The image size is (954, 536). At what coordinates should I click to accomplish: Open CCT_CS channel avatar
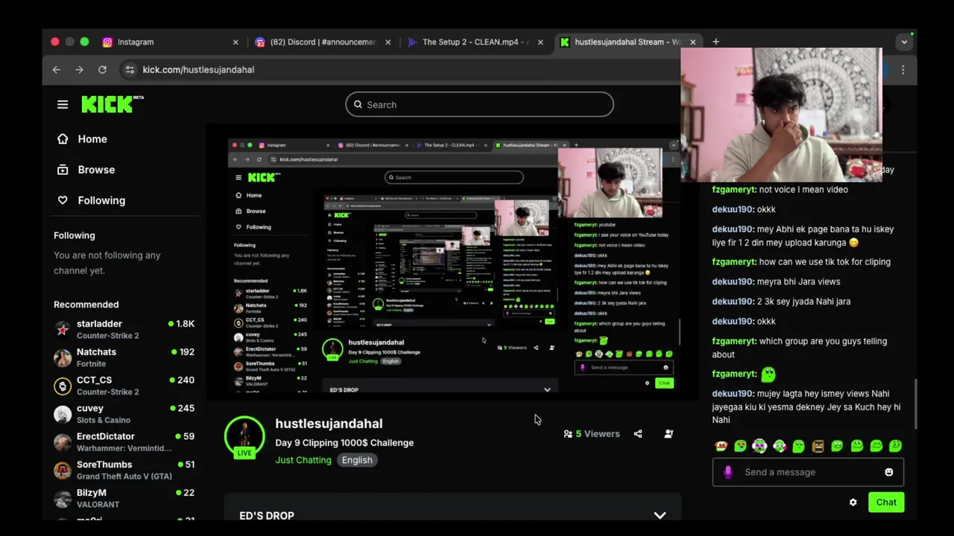click(63, 386)
